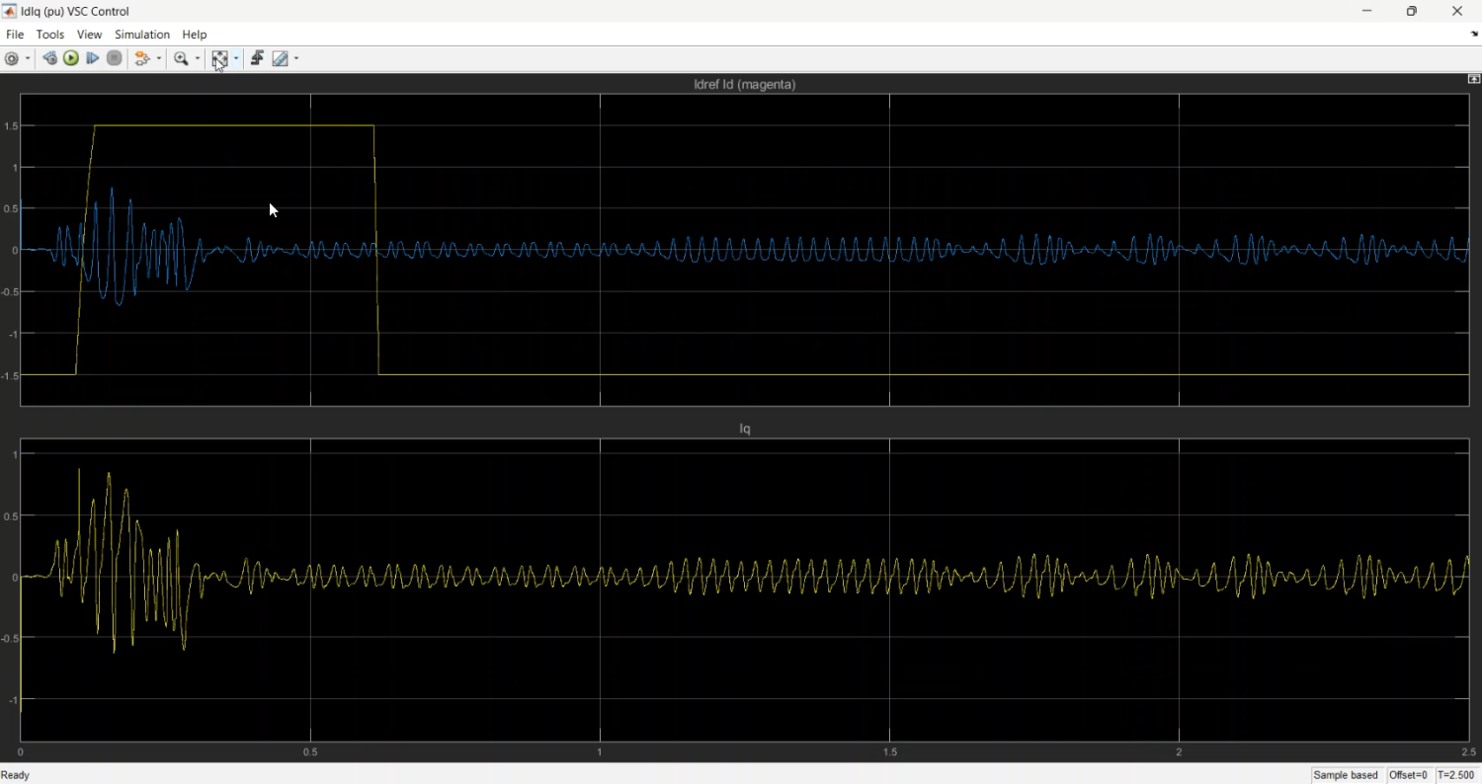The width and height of the screenshot is (1482, 784).
Task: Expand dropdown arrow beside Scale Axes button
Action: click(236, 59)
